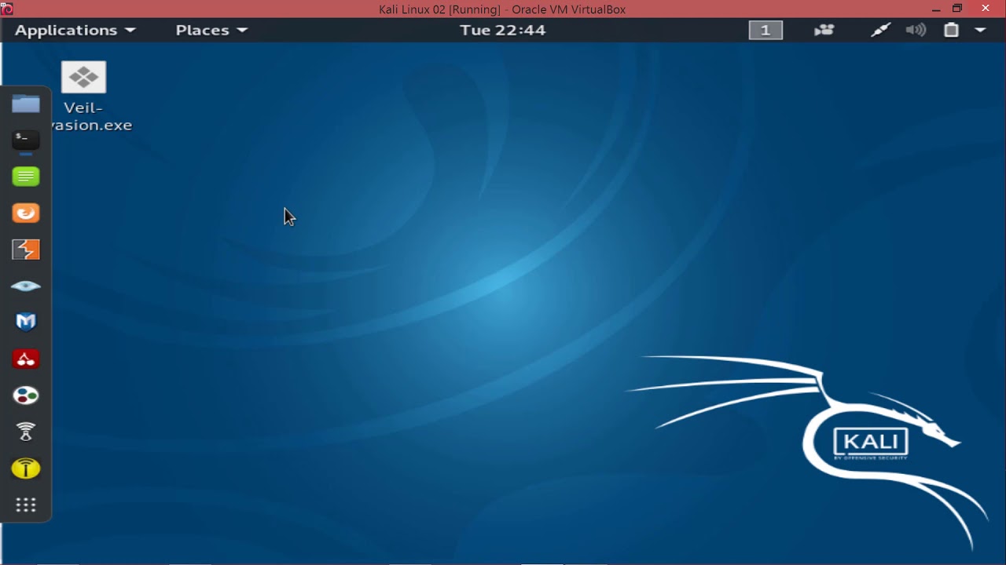Image resolution: width=1006 pixels, height=565 pixels.
Task: Open Burp Suite from the dock
Action: 26,250
